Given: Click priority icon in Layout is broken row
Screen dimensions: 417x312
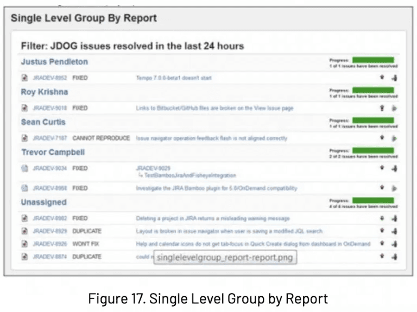Looking at the screenshot, I should click(x=382, y=231).
